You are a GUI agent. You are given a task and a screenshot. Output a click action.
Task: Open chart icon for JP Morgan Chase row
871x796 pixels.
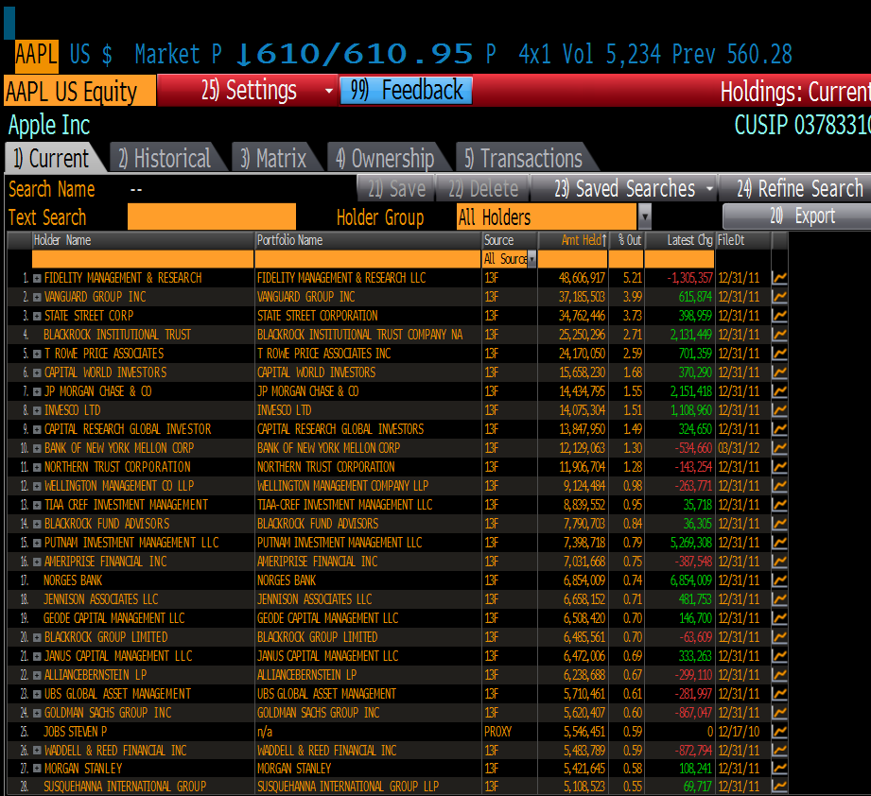tap(779, 391)
